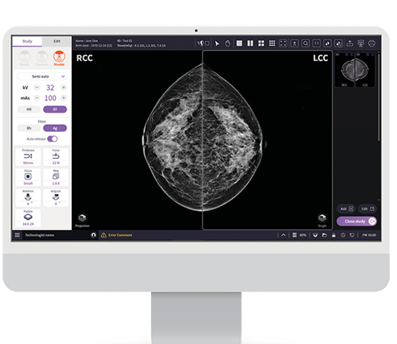The width and height of the screenshot is (397, 344).
Task: Increase the kV value
Action: tap(65, 87)
